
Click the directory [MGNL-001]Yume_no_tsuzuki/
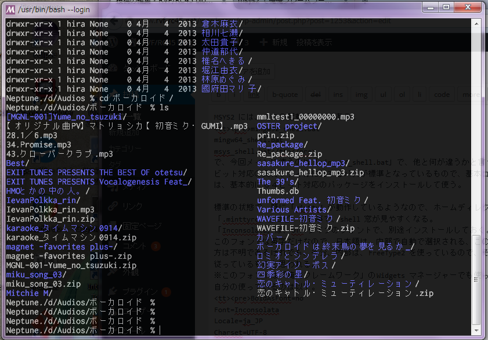pyautogui.click(x=66, y=117)
